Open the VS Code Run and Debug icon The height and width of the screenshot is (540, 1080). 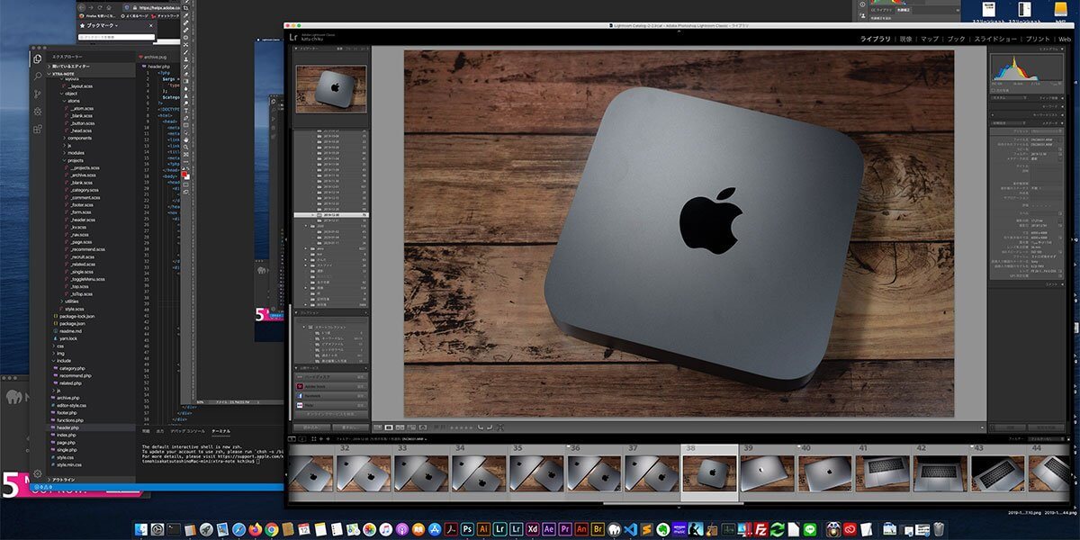[x=38, y=112]
